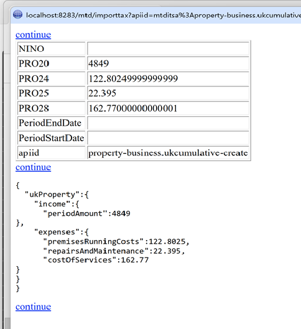Screen dimensions: 301x329
Task: Open the top continue link
Action: (x=33, y=34)
